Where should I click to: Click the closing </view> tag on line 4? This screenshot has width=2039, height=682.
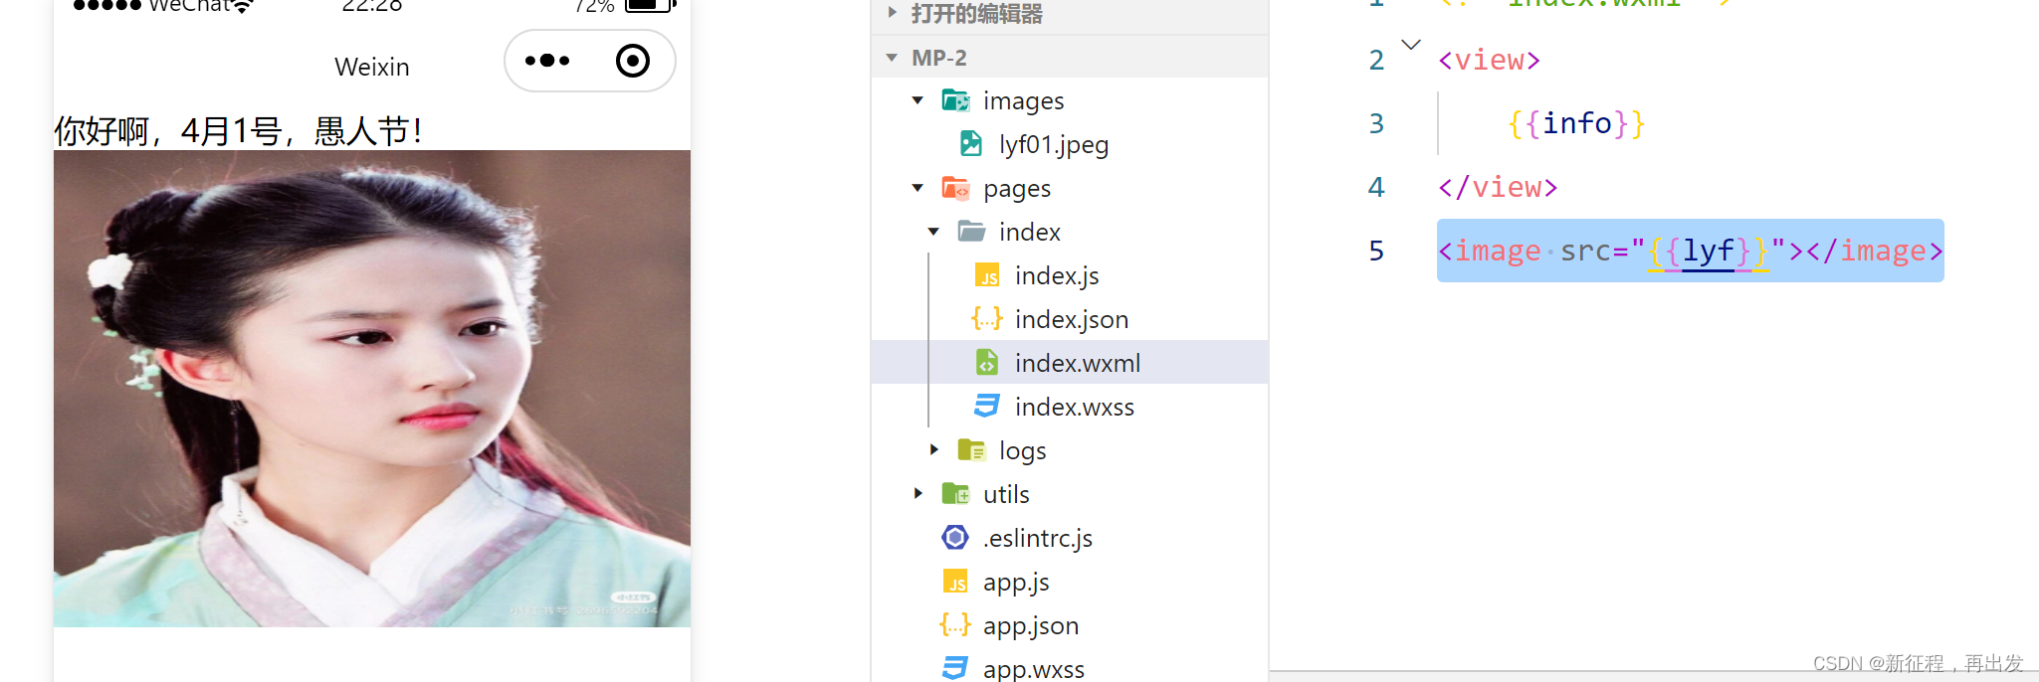click(1498, 187)
